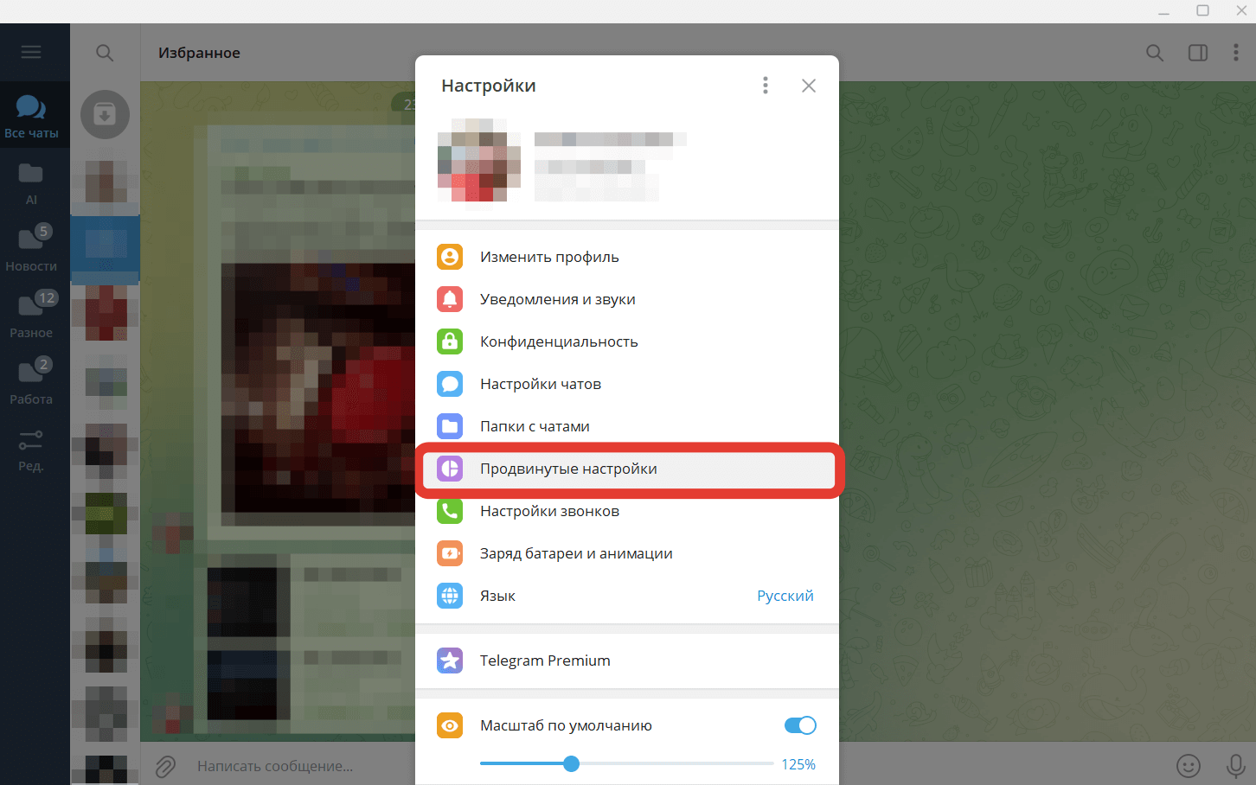1256x785 pixels.
Task: Open settings three-dot options menu
Action: coord(765,86)
